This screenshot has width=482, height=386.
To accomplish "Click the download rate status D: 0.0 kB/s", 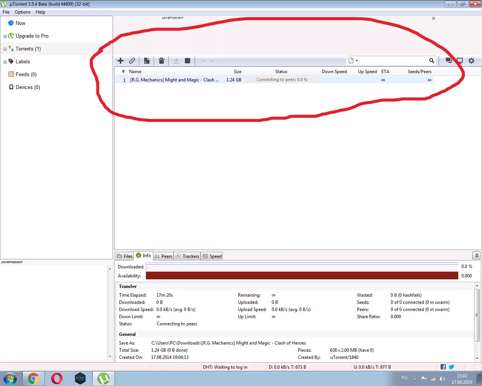I will click(x=287, y=367).
